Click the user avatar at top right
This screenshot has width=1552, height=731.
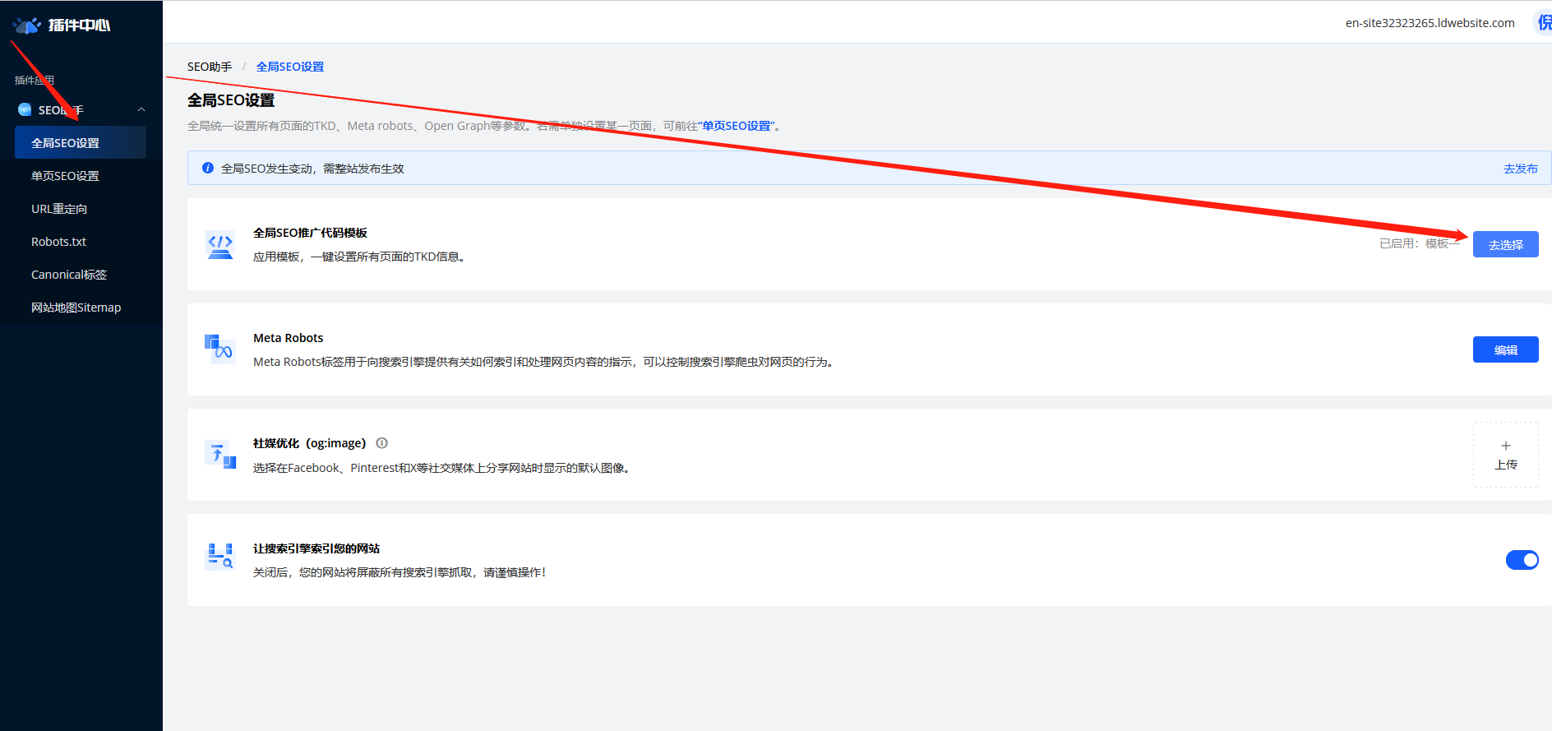pyautogui.click(x=1542, y=23)
